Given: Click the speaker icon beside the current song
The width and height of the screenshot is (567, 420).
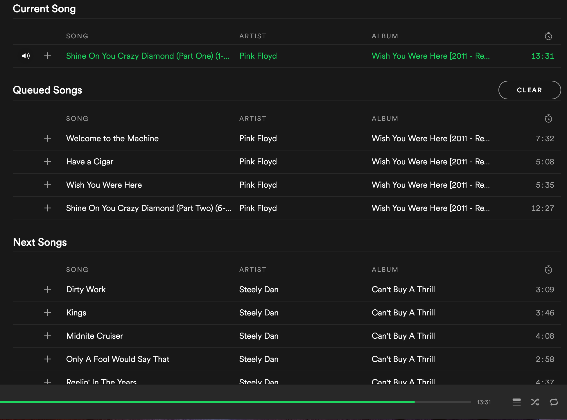Looking at the screenshot, I should point(26,56).
